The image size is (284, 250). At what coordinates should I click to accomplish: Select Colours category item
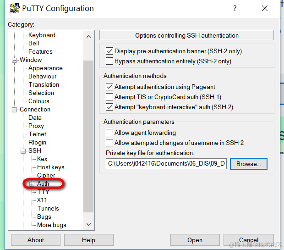(39, 101)
